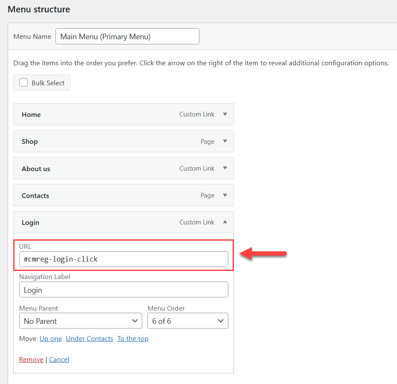Click the Menu Name text field
The image size is (397, 384).
coord(127,36)
